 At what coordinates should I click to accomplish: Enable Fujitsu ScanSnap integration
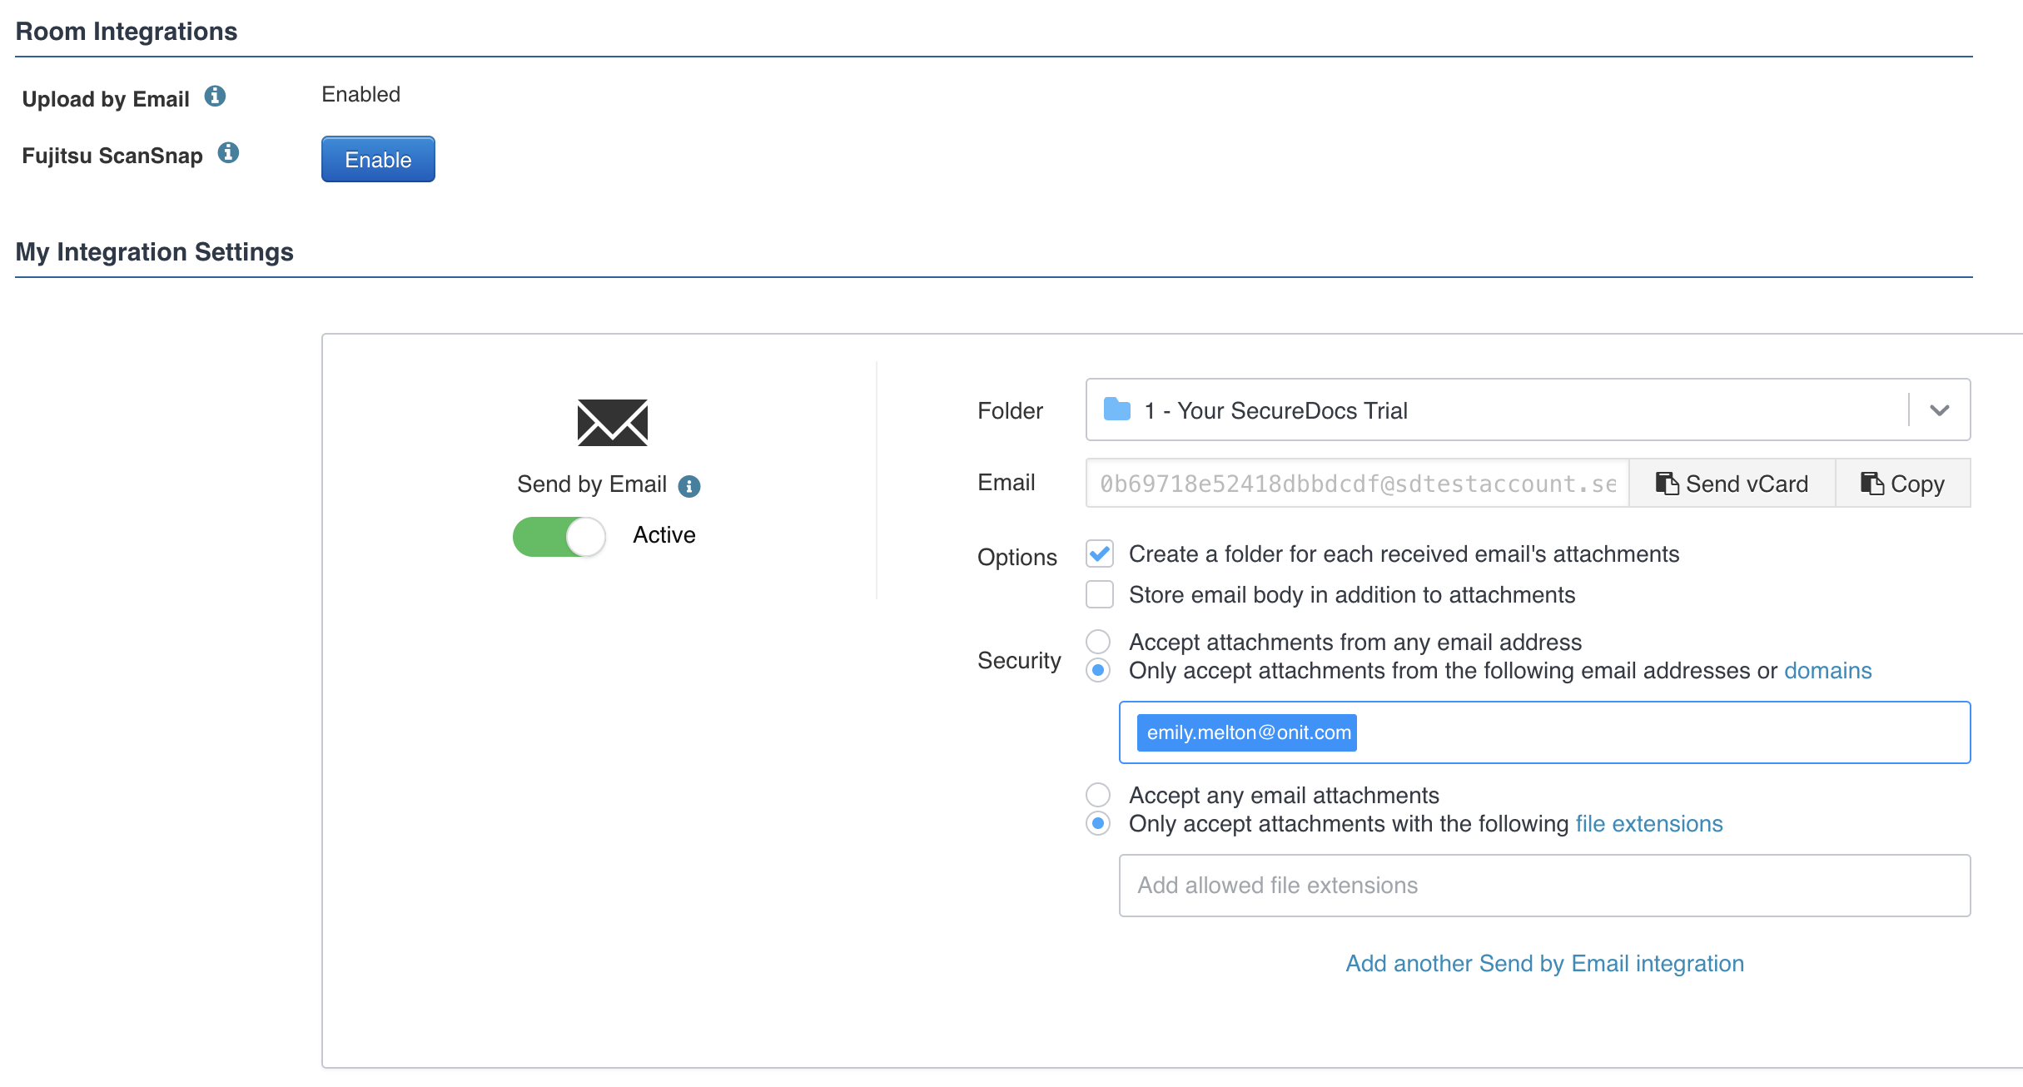(378, 159)
